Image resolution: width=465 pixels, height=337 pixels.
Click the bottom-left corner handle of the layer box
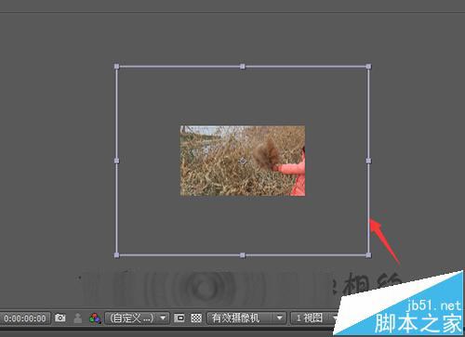click(116, 255)
